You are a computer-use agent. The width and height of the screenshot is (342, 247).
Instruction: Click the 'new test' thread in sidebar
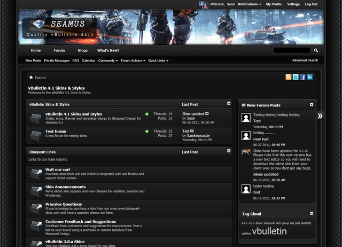pos(261,139)
